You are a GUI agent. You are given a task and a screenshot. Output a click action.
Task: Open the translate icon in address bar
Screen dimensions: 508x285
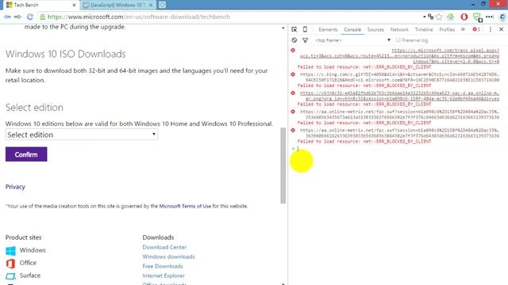click(430, 17)
